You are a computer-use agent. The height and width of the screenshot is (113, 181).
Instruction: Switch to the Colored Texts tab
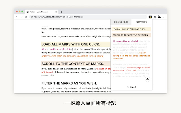[121, 22]
